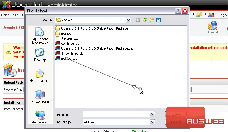Screen dimensions: 228x132
Task: Click the dialog Help question mark button
Action: coord(178,11)
